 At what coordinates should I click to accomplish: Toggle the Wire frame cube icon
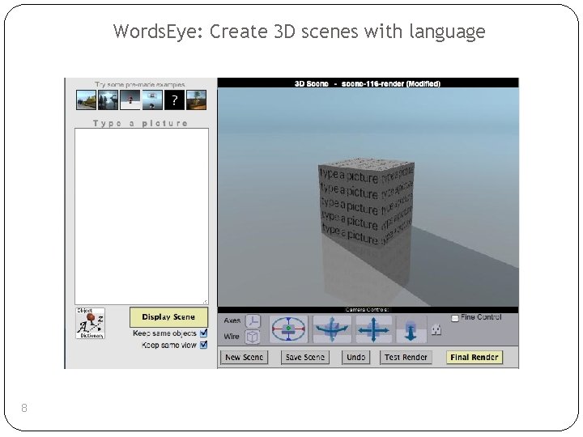coord(253,337)
